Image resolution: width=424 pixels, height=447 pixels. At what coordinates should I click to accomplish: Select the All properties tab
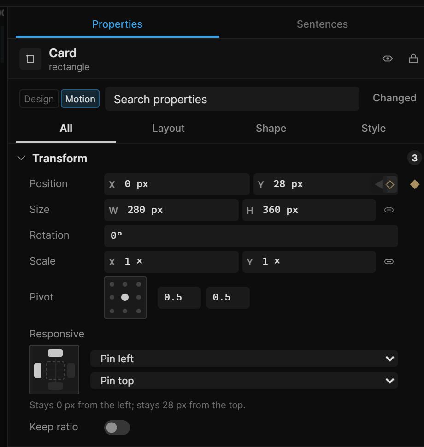(x=66, y=129)
